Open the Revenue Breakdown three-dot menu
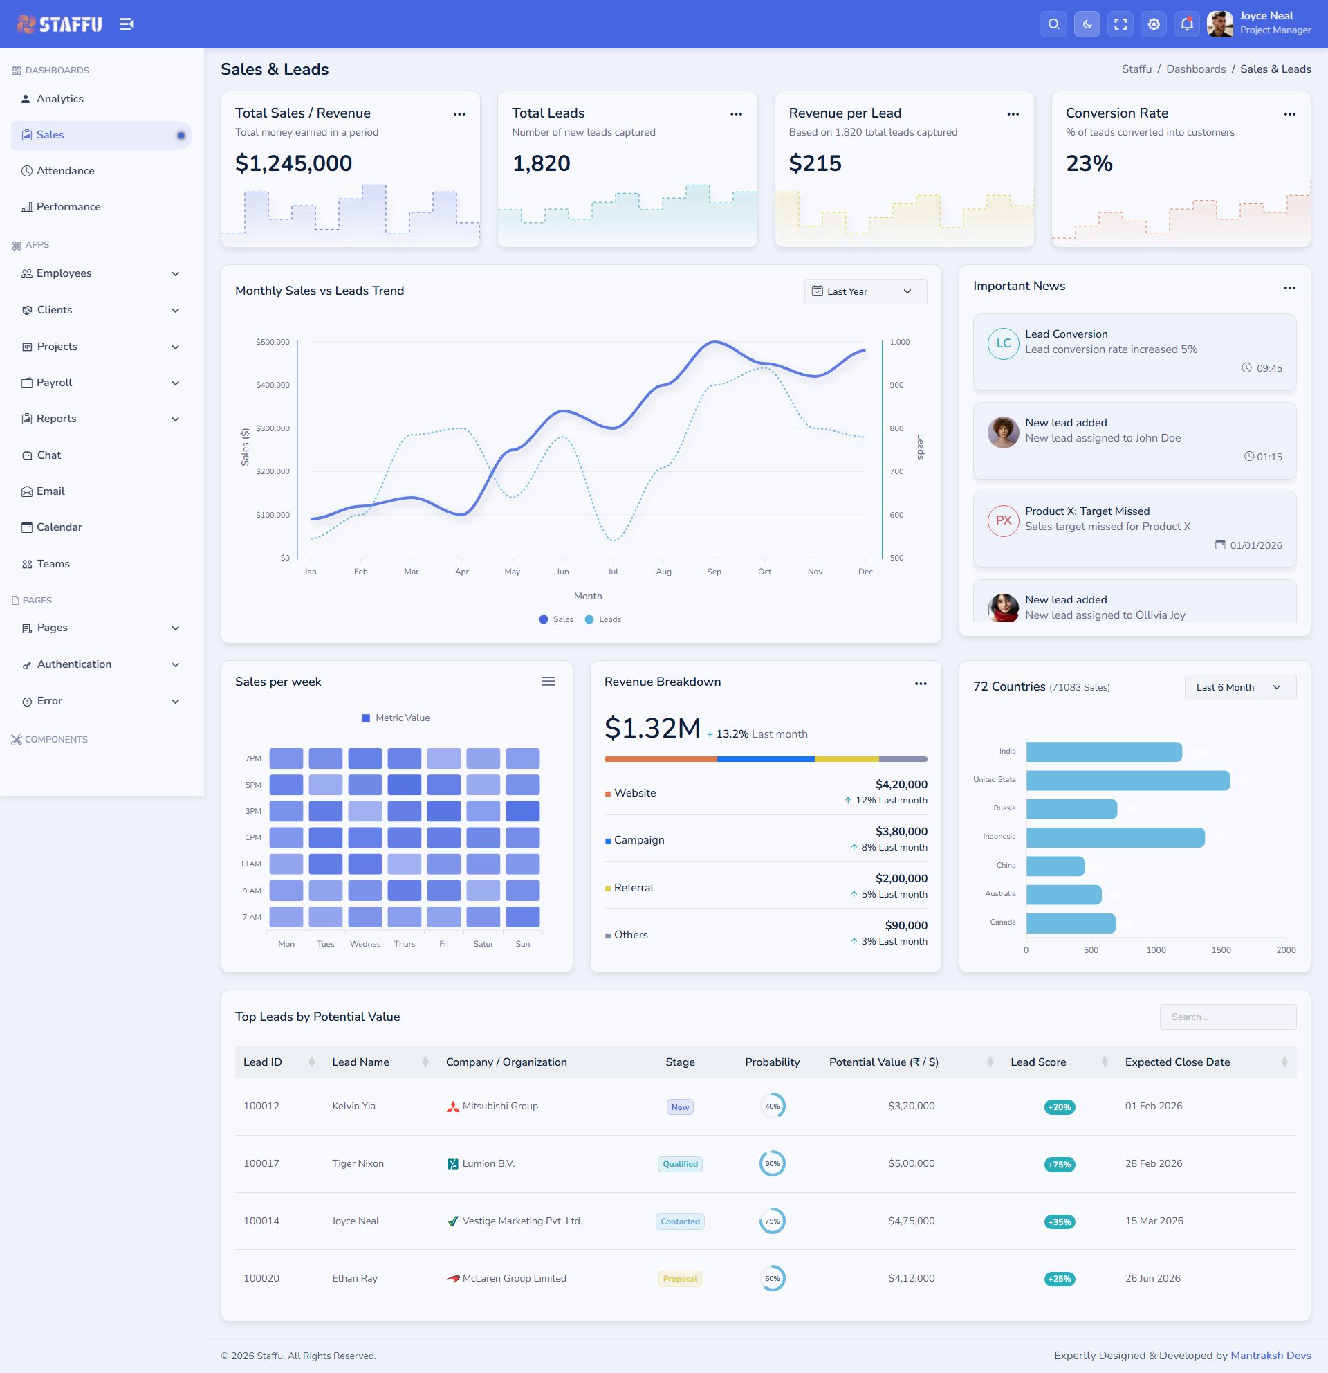 (921, 684)
